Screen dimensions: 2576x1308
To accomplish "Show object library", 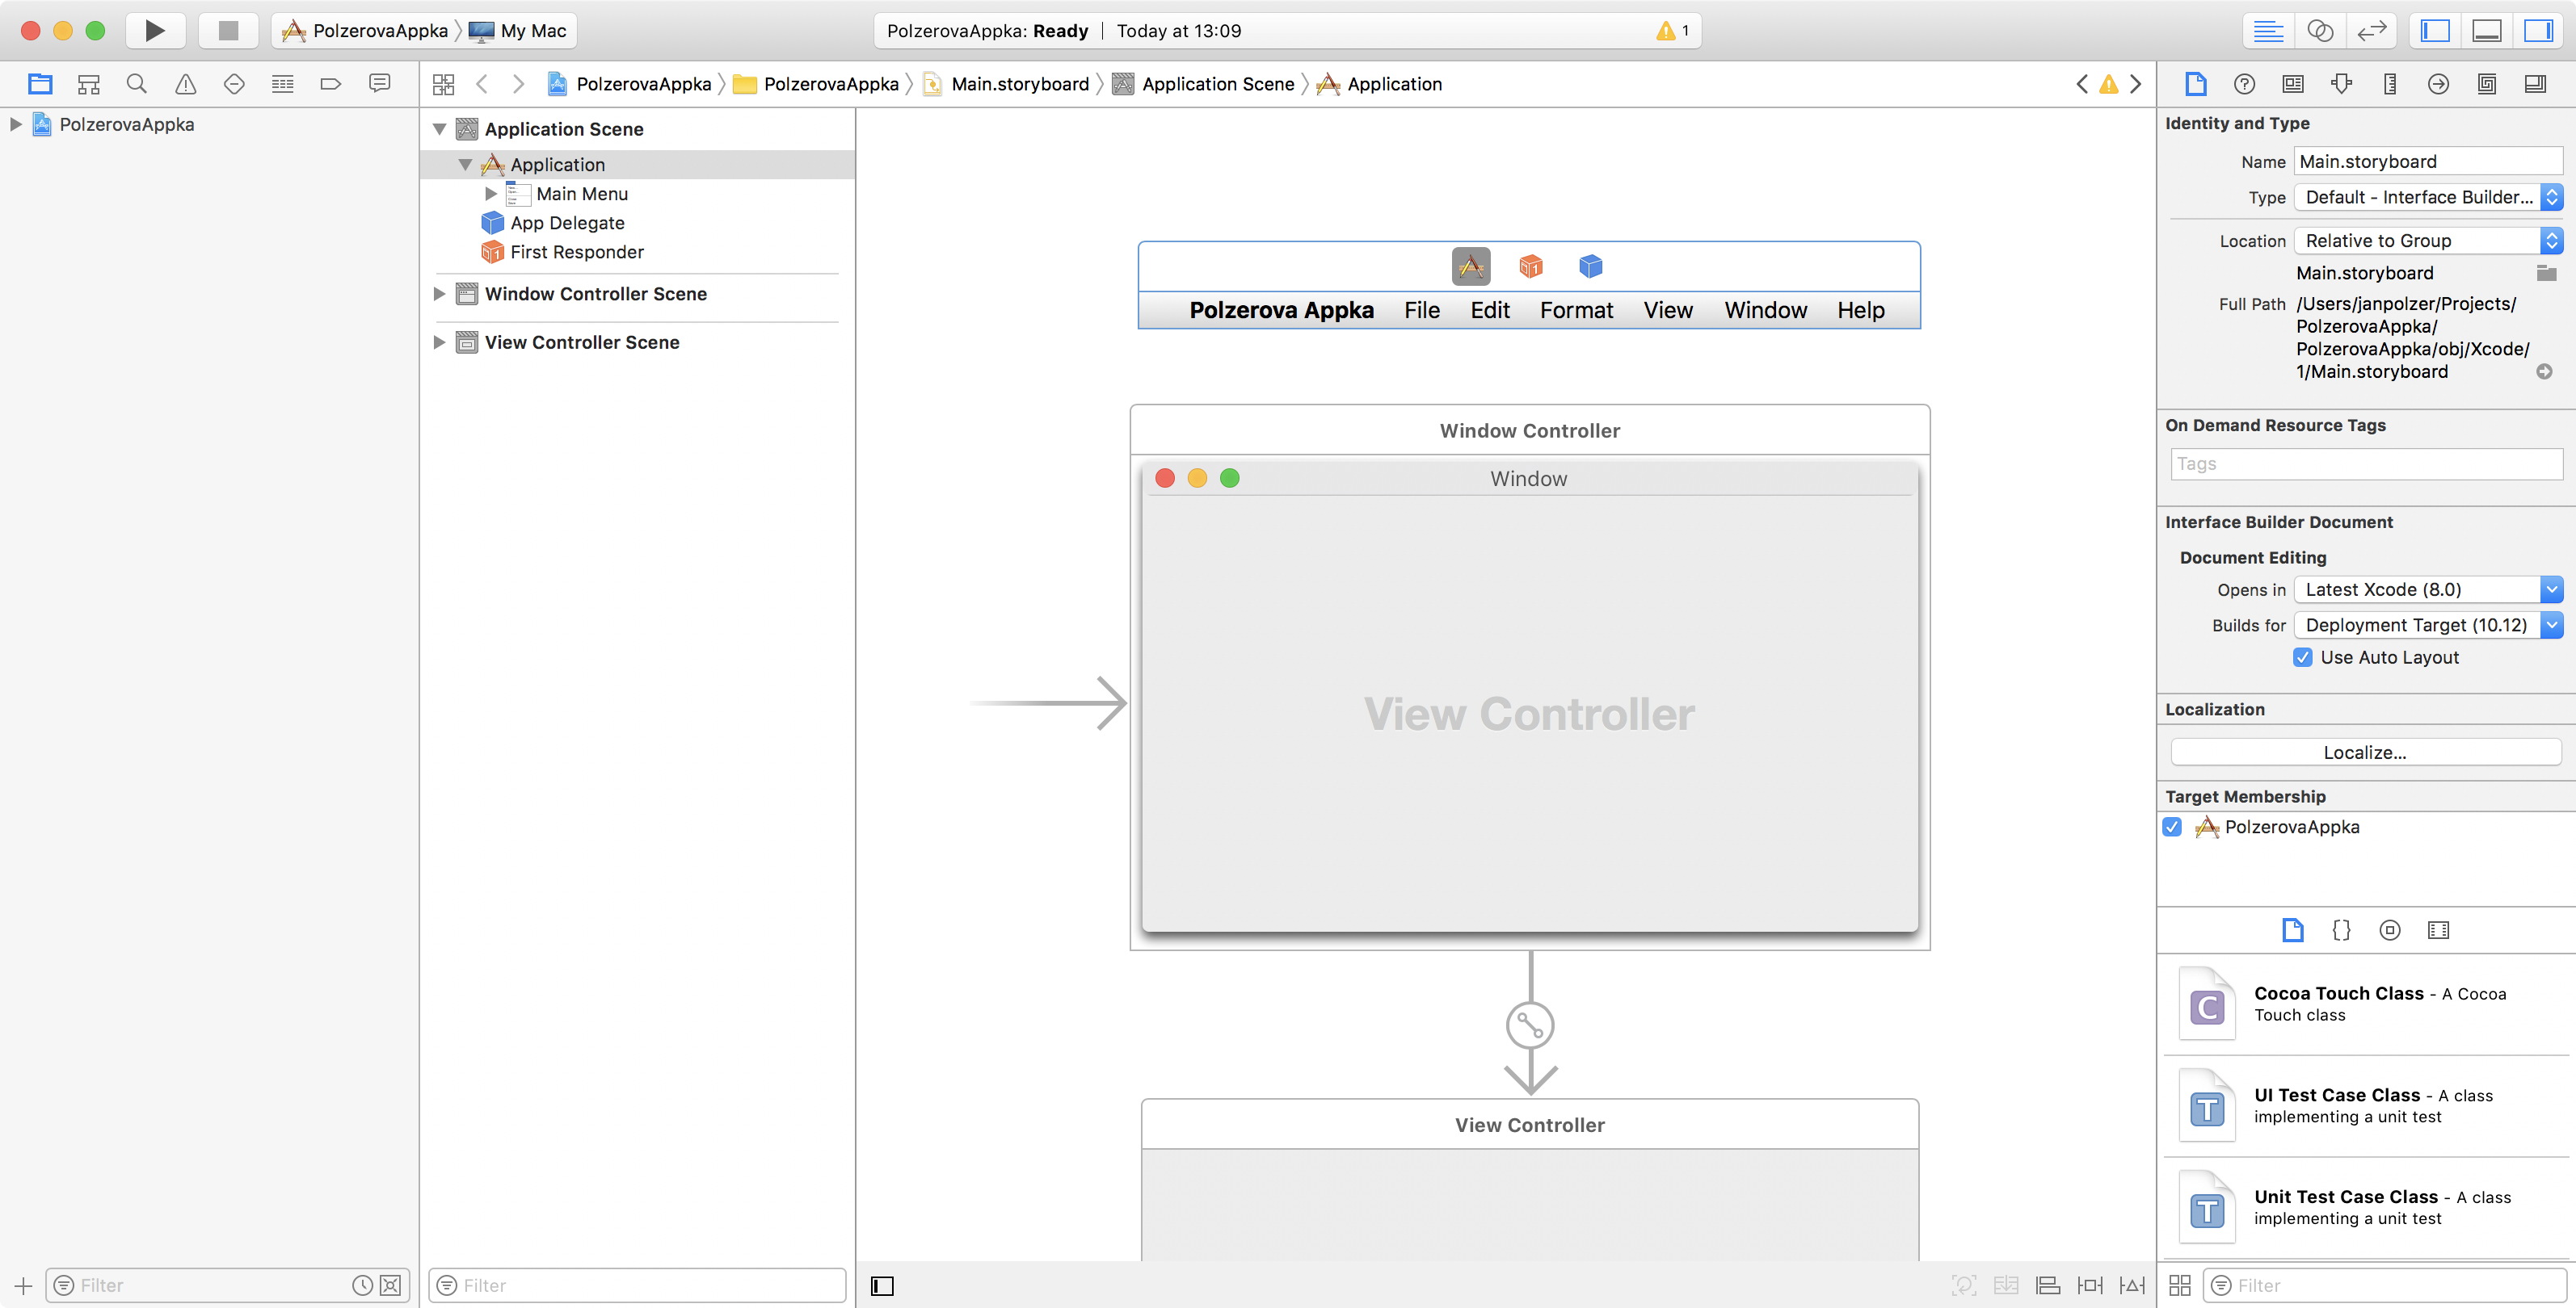I will pyautogui.click(x=2390, y=930).
